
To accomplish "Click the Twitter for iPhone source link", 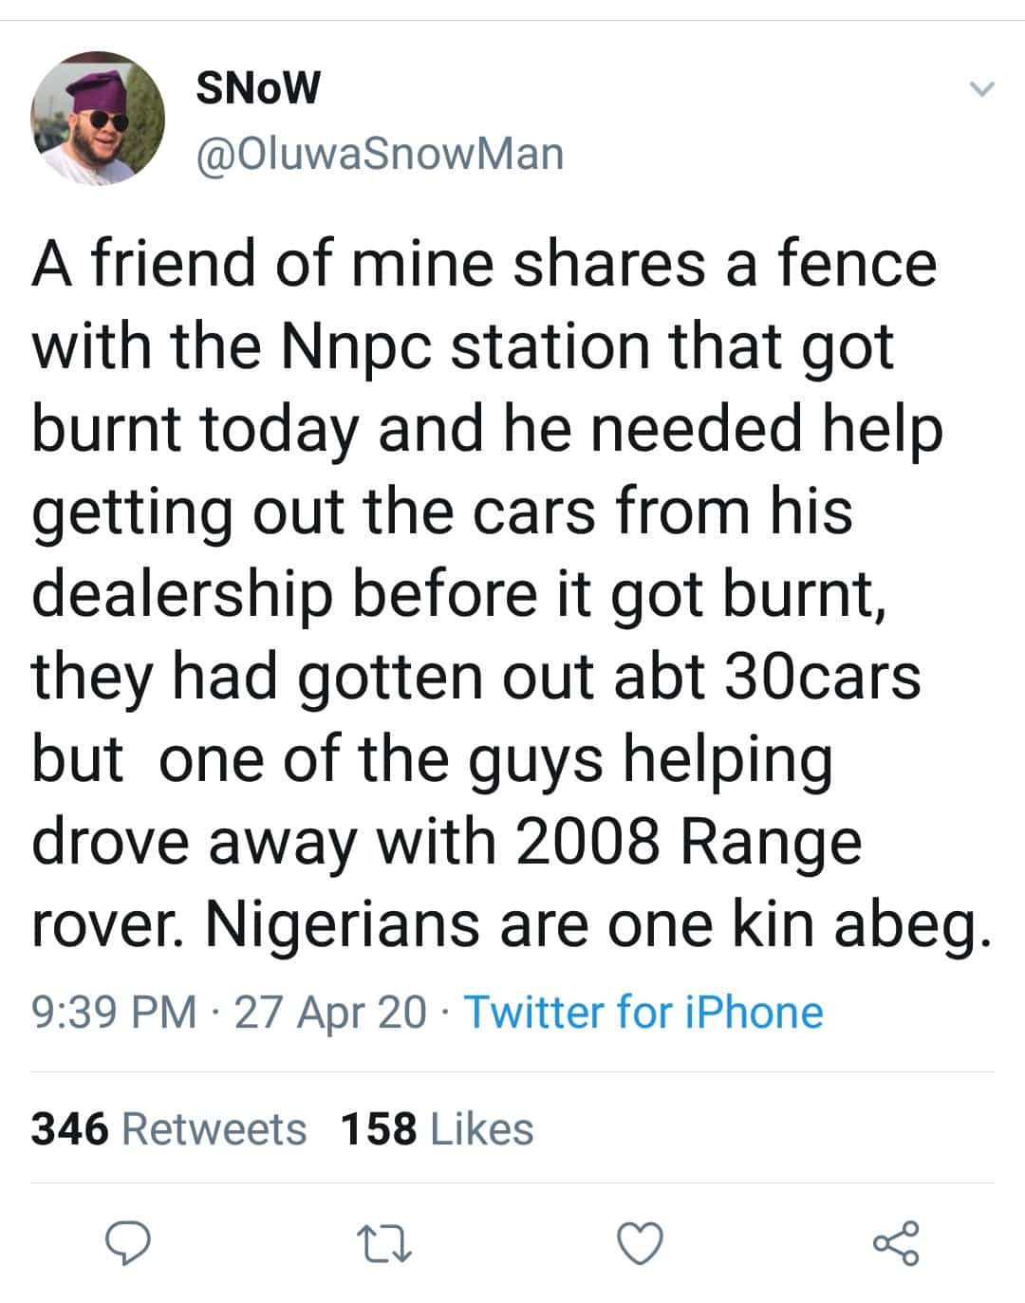I will [643, 1012].
